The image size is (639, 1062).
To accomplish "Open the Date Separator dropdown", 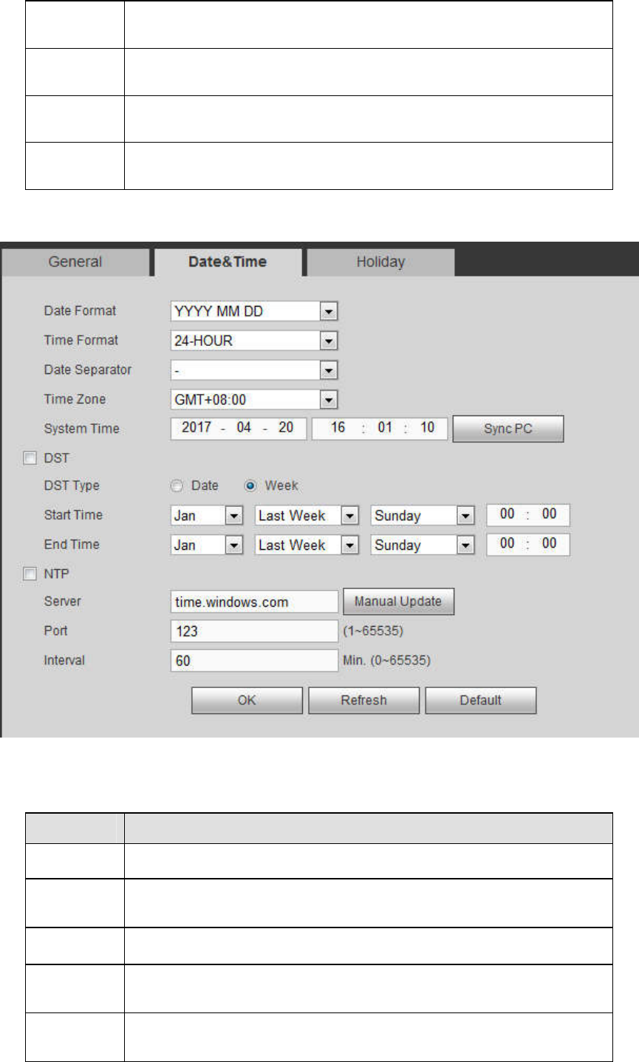I will (x=254, y=370).
